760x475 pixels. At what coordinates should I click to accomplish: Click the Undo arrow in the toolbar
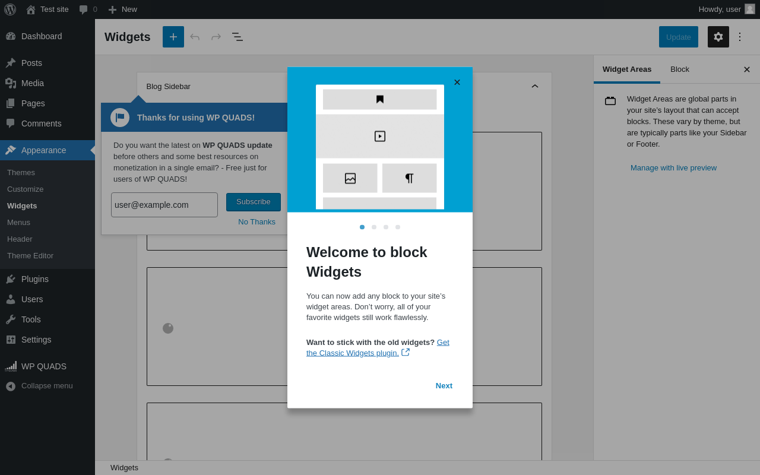[x=195, y=37]
